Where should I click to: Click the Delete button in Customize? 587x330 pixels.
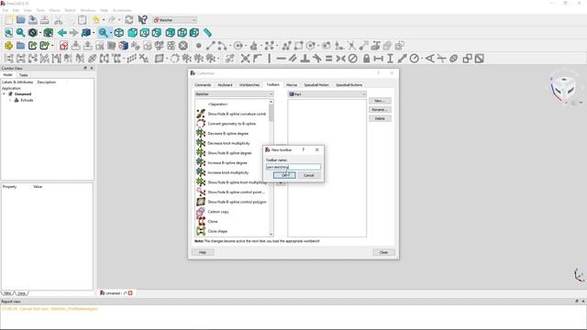(380, 118)
